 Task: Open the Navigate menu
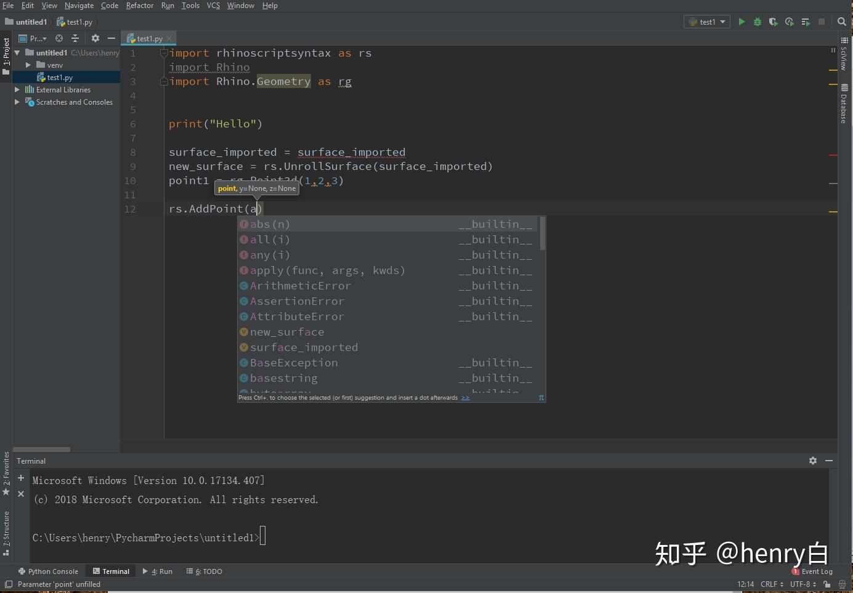tap(79, 6)
